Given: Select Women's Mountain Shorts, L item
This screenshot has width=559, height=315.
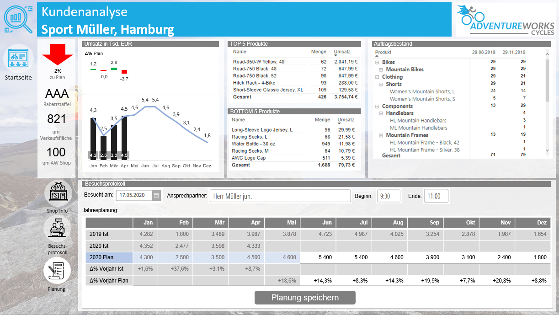Looking at the screenshot, I should point(422,91).
